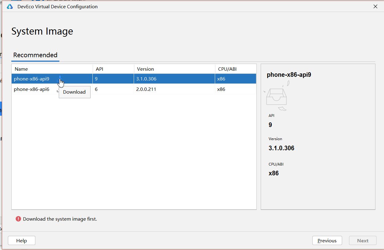Open Help for virtual device configuration
This screenshot has height=250, width=384.
click(x=21, y=241)
